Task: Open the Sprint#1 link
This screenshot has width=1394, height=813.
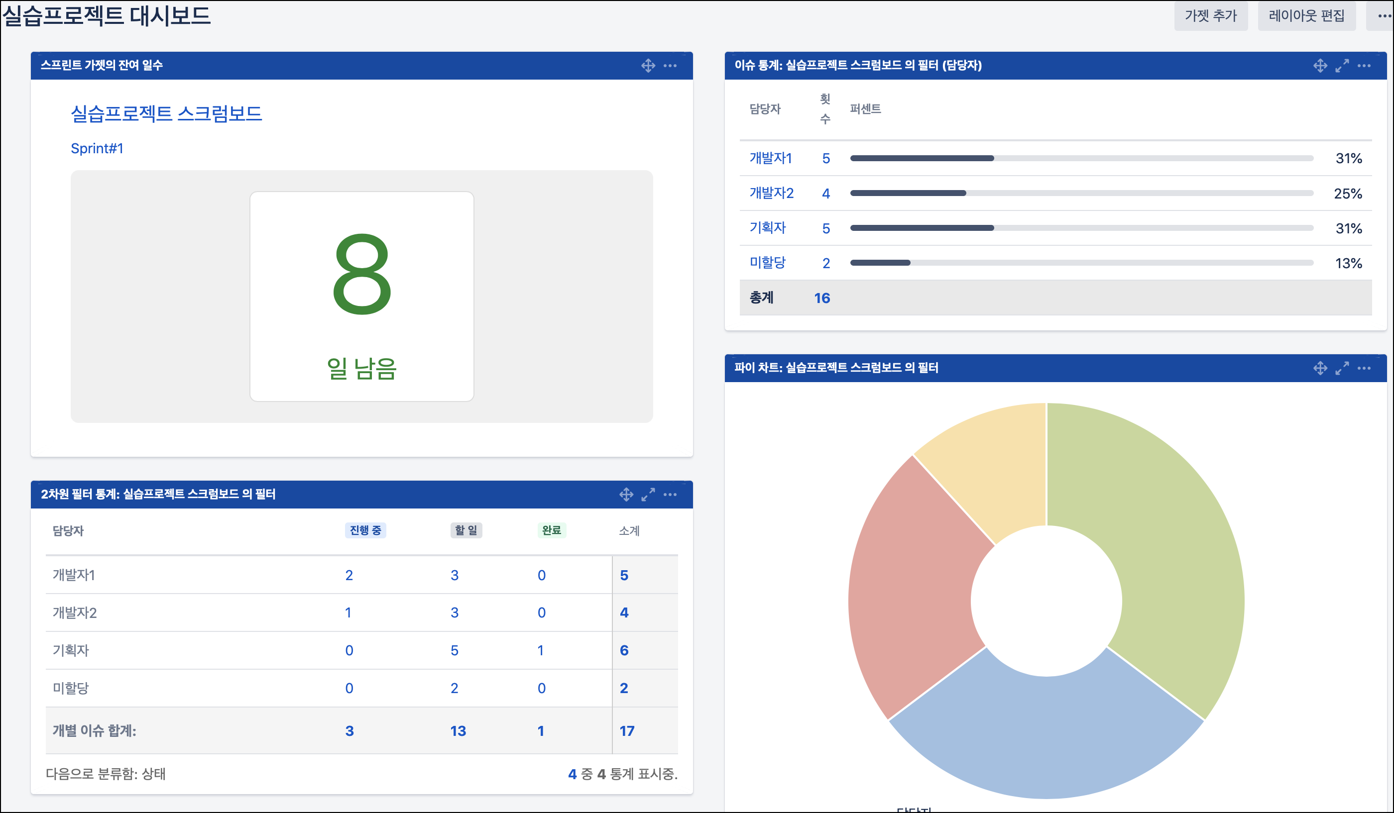Action: point(97,149)
